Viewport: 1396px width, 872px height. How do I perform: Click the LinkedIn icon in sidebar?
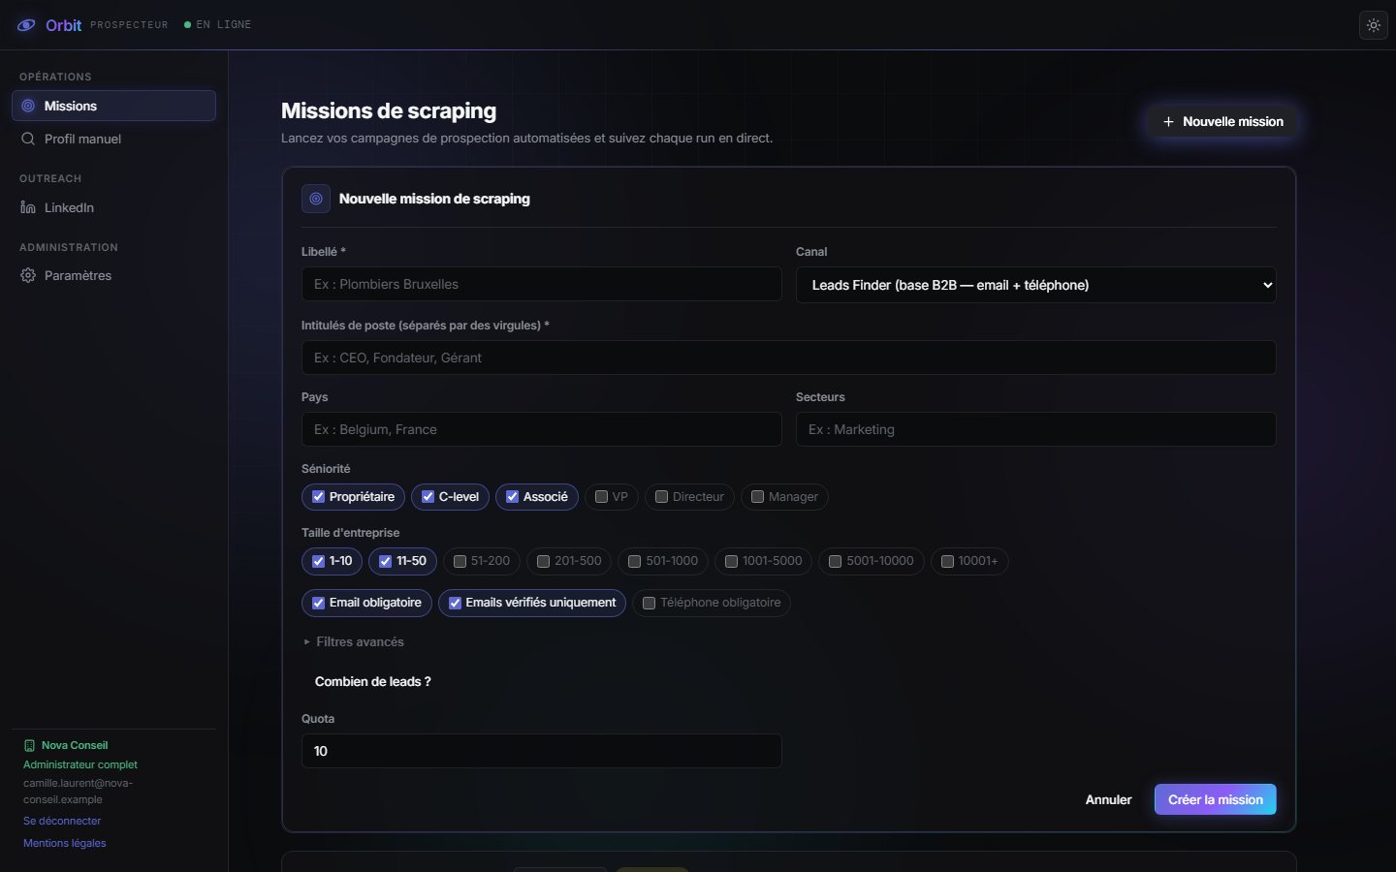coord(28,207)
